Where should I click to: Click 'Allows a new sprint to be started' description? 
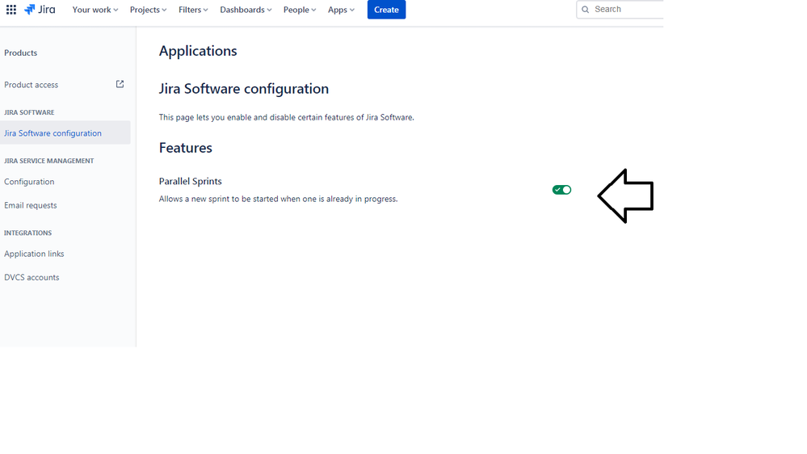pyautogui.click(x=278, y=200)
